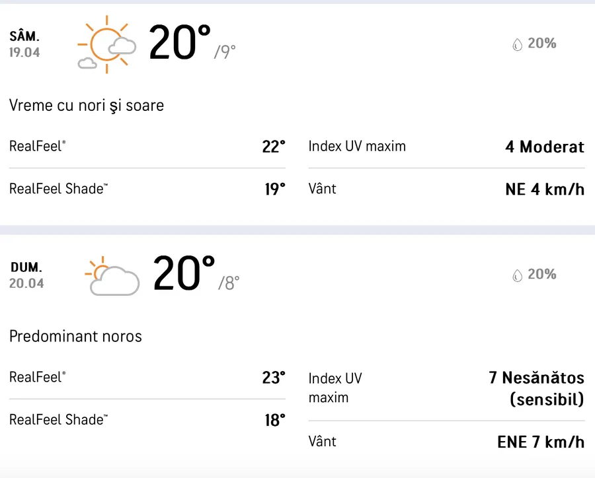The image size is (595, 478).
Task: Click the raindrop icon on Saturday's card
Action: (518, 44)
